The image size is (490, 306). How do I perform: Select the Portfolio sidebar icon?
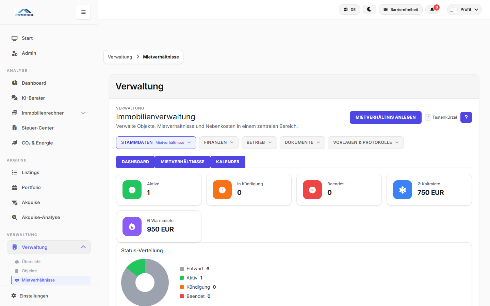point(14,187)
